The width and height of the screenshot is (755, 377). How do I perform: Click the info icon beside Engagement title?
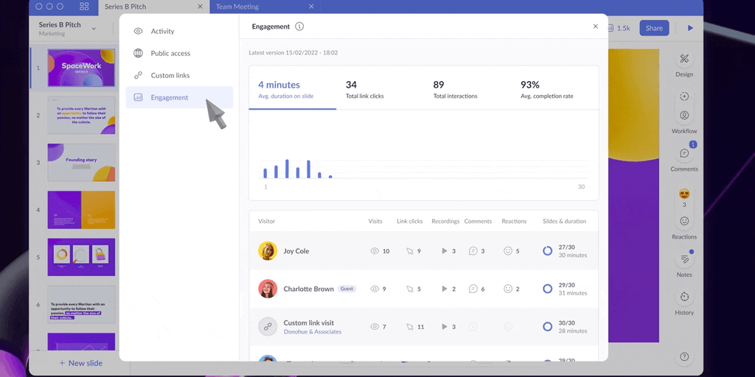click(299, 27)
